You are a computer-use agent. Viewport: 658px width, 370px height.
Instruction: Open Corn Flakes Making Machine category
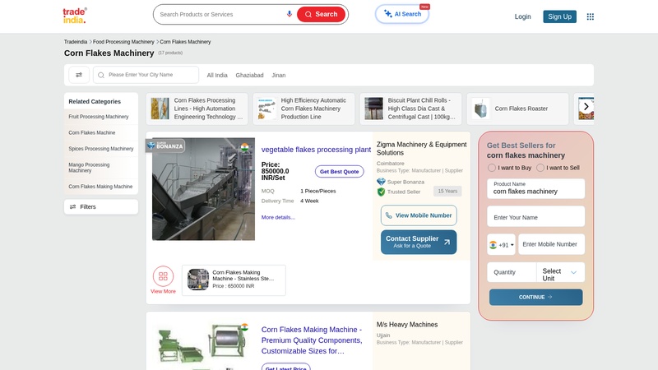click(100, 187)
